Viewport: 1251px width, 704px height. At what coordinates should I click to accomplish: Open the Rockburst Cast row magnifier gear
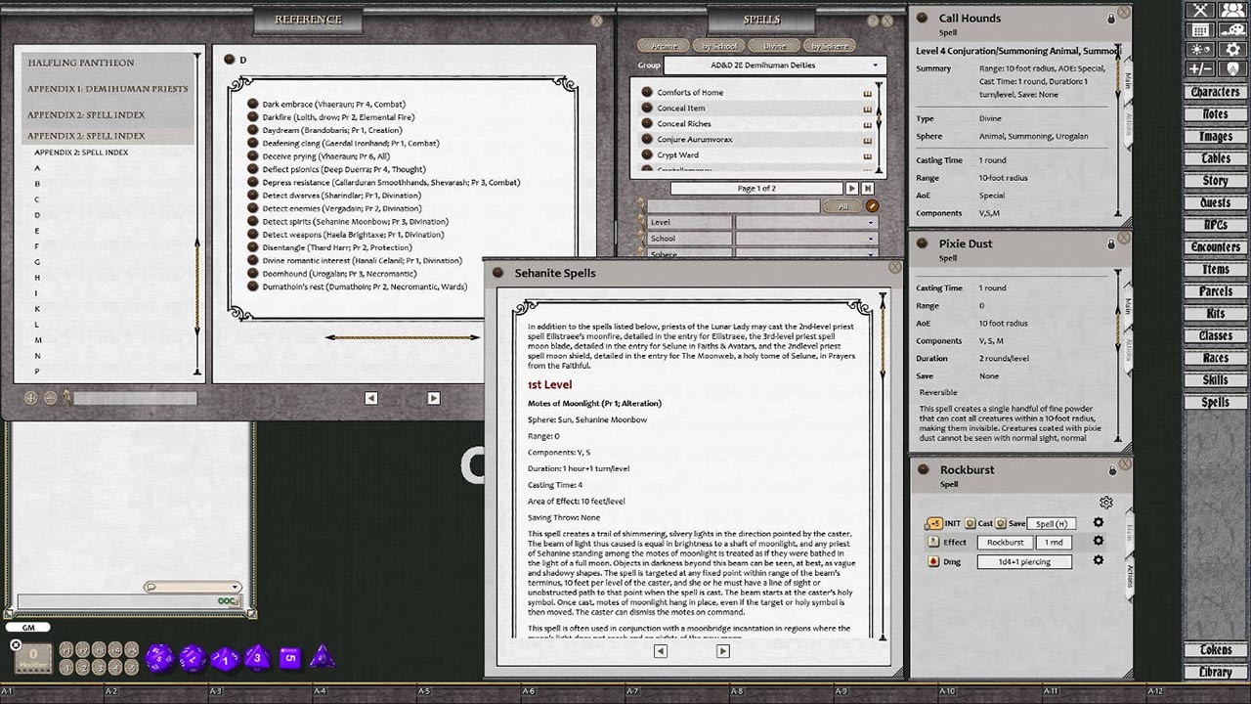click(x=1099, y=523)
